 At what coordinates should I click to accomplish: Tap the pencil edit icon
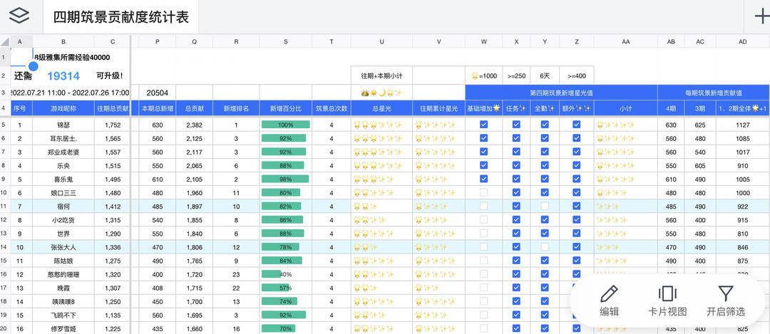tap(609, 294)
